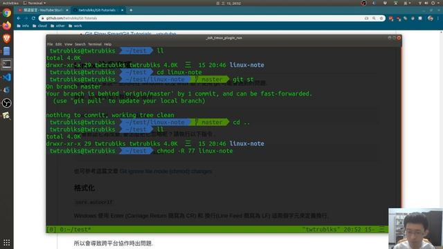This screenshot has width=443, height=249.
Task: Open the work bookmarks folder
Action: pos(75,26)
